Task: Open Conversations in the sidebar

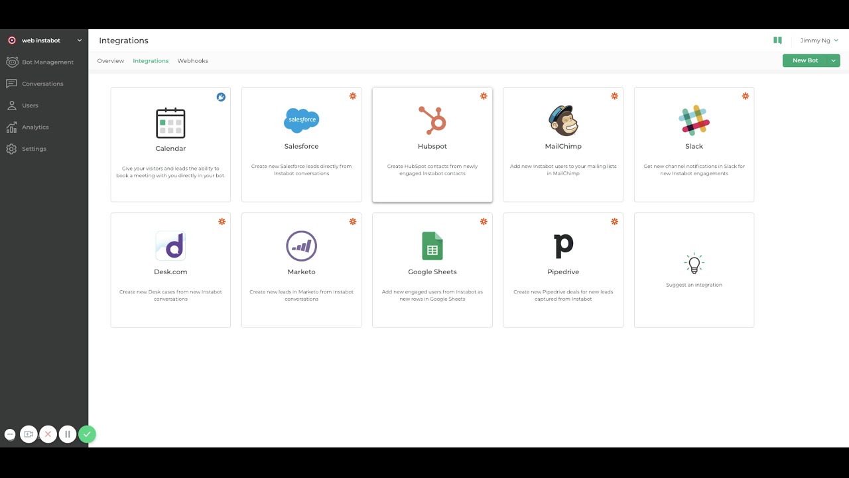Action: click(44, 84)
